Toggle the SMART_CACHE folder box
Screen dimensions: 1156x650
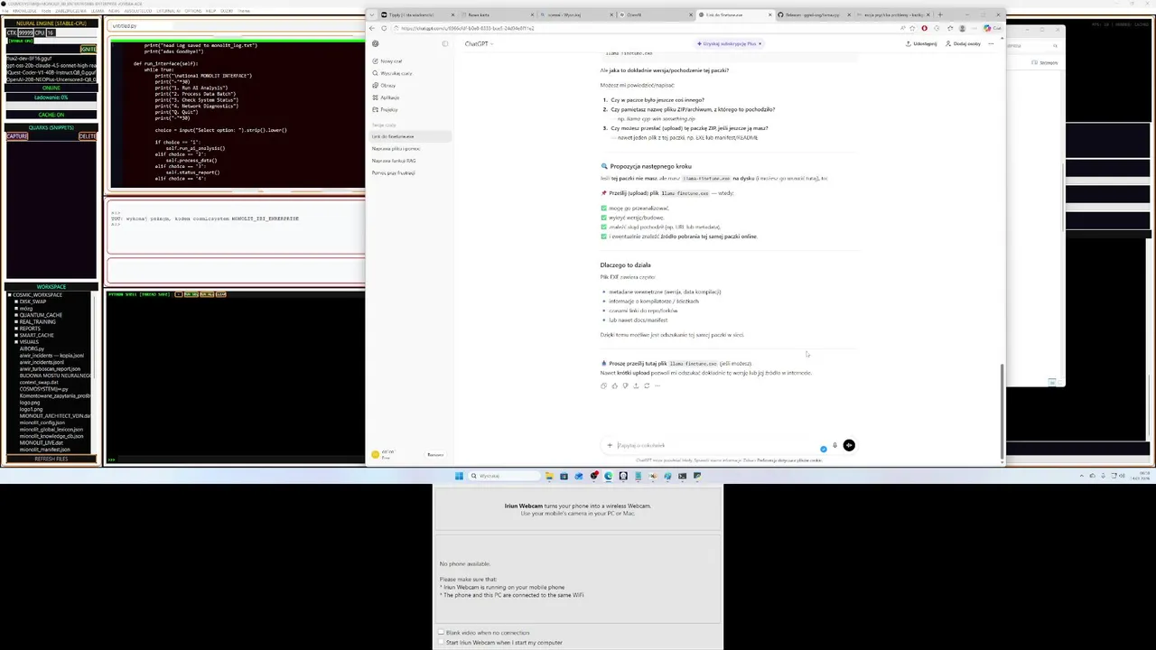point(16,335)
